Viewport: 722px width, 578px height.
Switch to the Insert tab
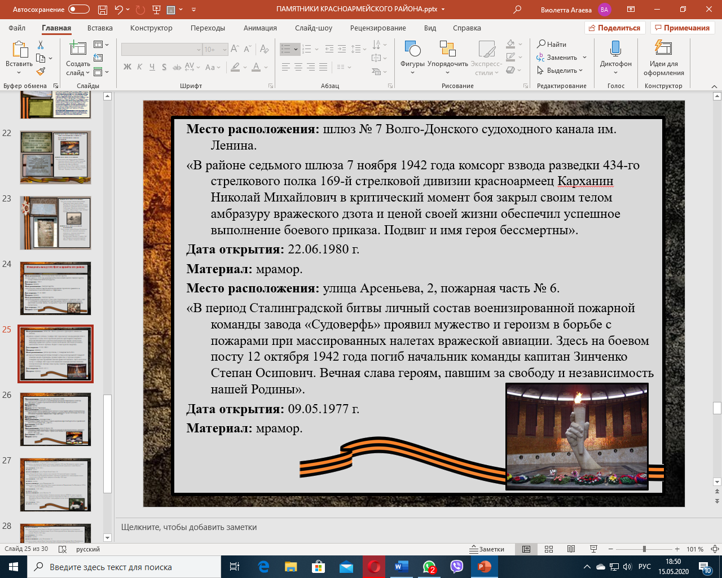click(x=100, y=28)
